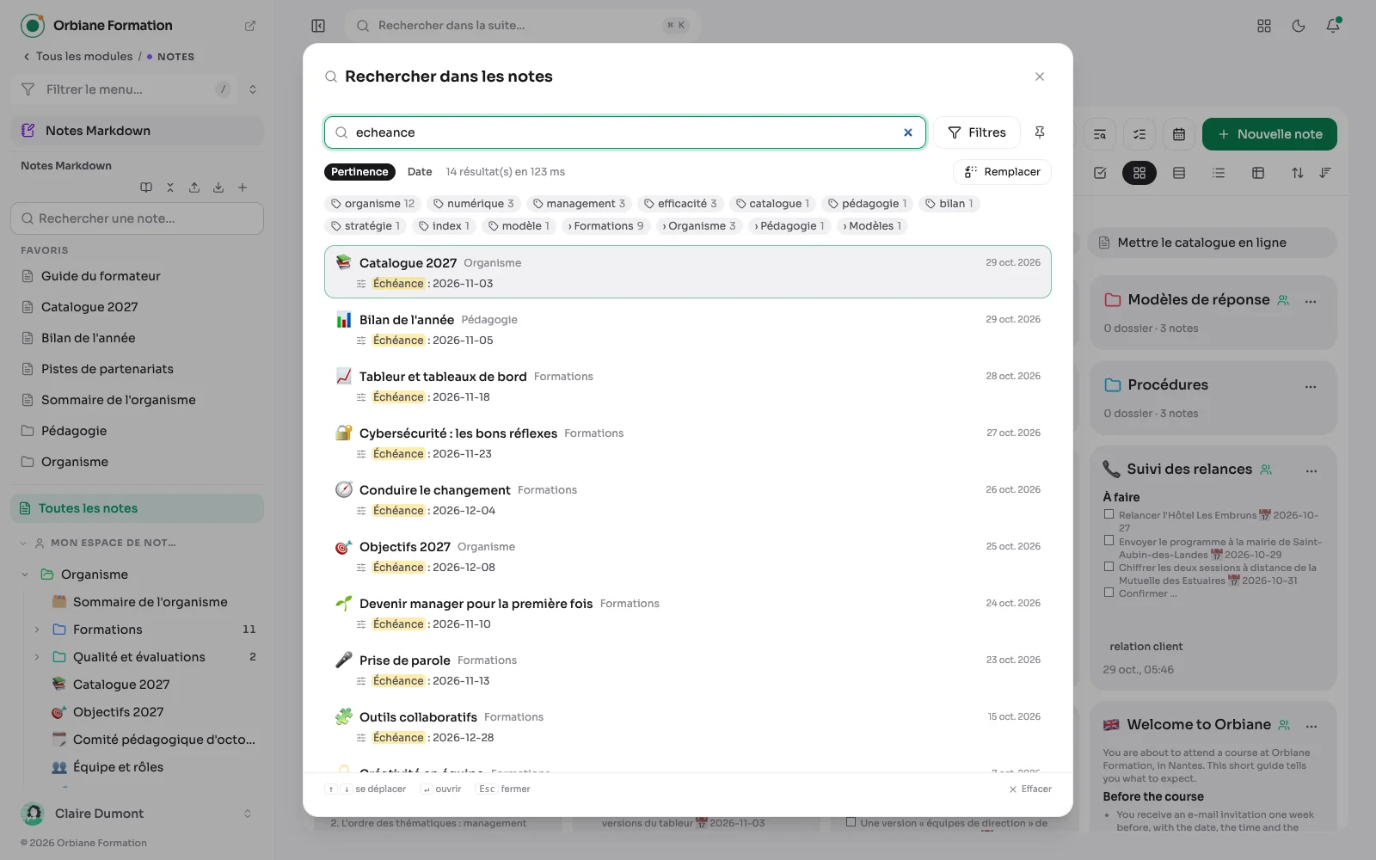Check Relancer l'Hôtel Les Embruns task
Screen dimensions: 1376x860
pos(1109,514)
